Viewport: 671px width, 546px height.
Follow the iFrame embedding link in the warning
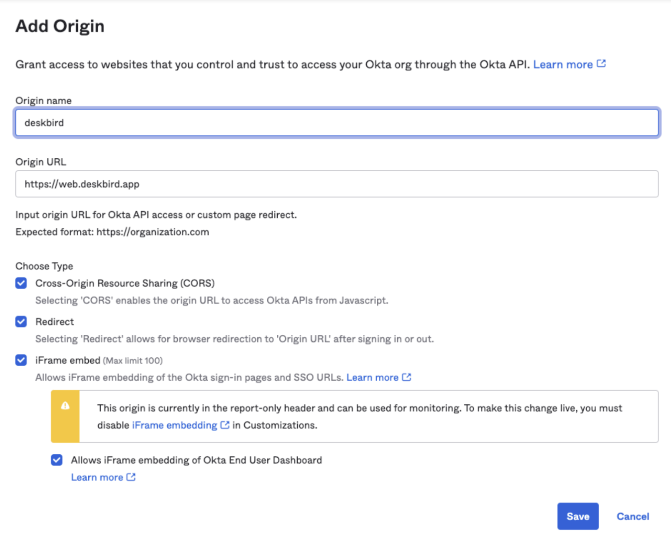(174, 425)
